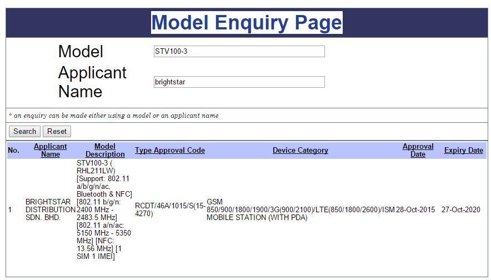The width and height of the screenshot is (491, 280).
Task: Select the Type Approval Code header
Action: [169, 151]
